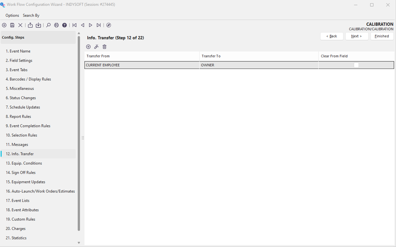The image size is (396, 247).
Task: Click the print icon in the toolbar
Action: click(56, 25)
